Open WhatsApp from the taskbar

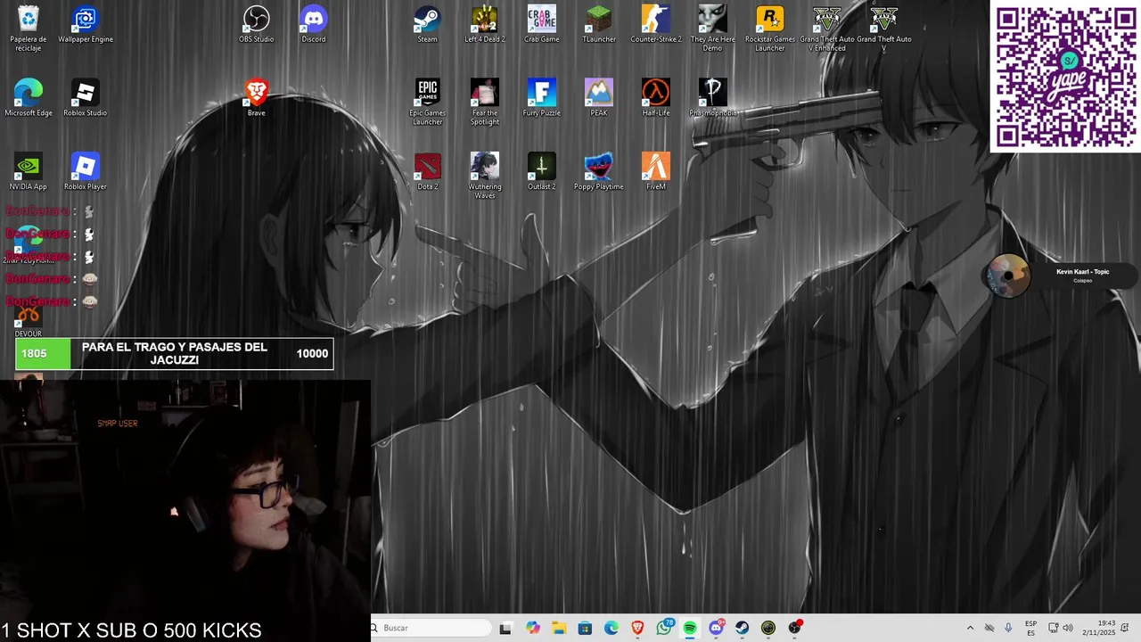(x=664, y=628)
